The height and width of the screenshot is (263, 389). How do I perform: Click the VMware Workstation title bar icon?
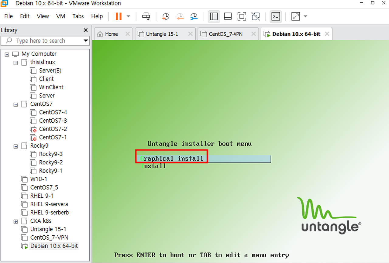(x=4, y=3)
